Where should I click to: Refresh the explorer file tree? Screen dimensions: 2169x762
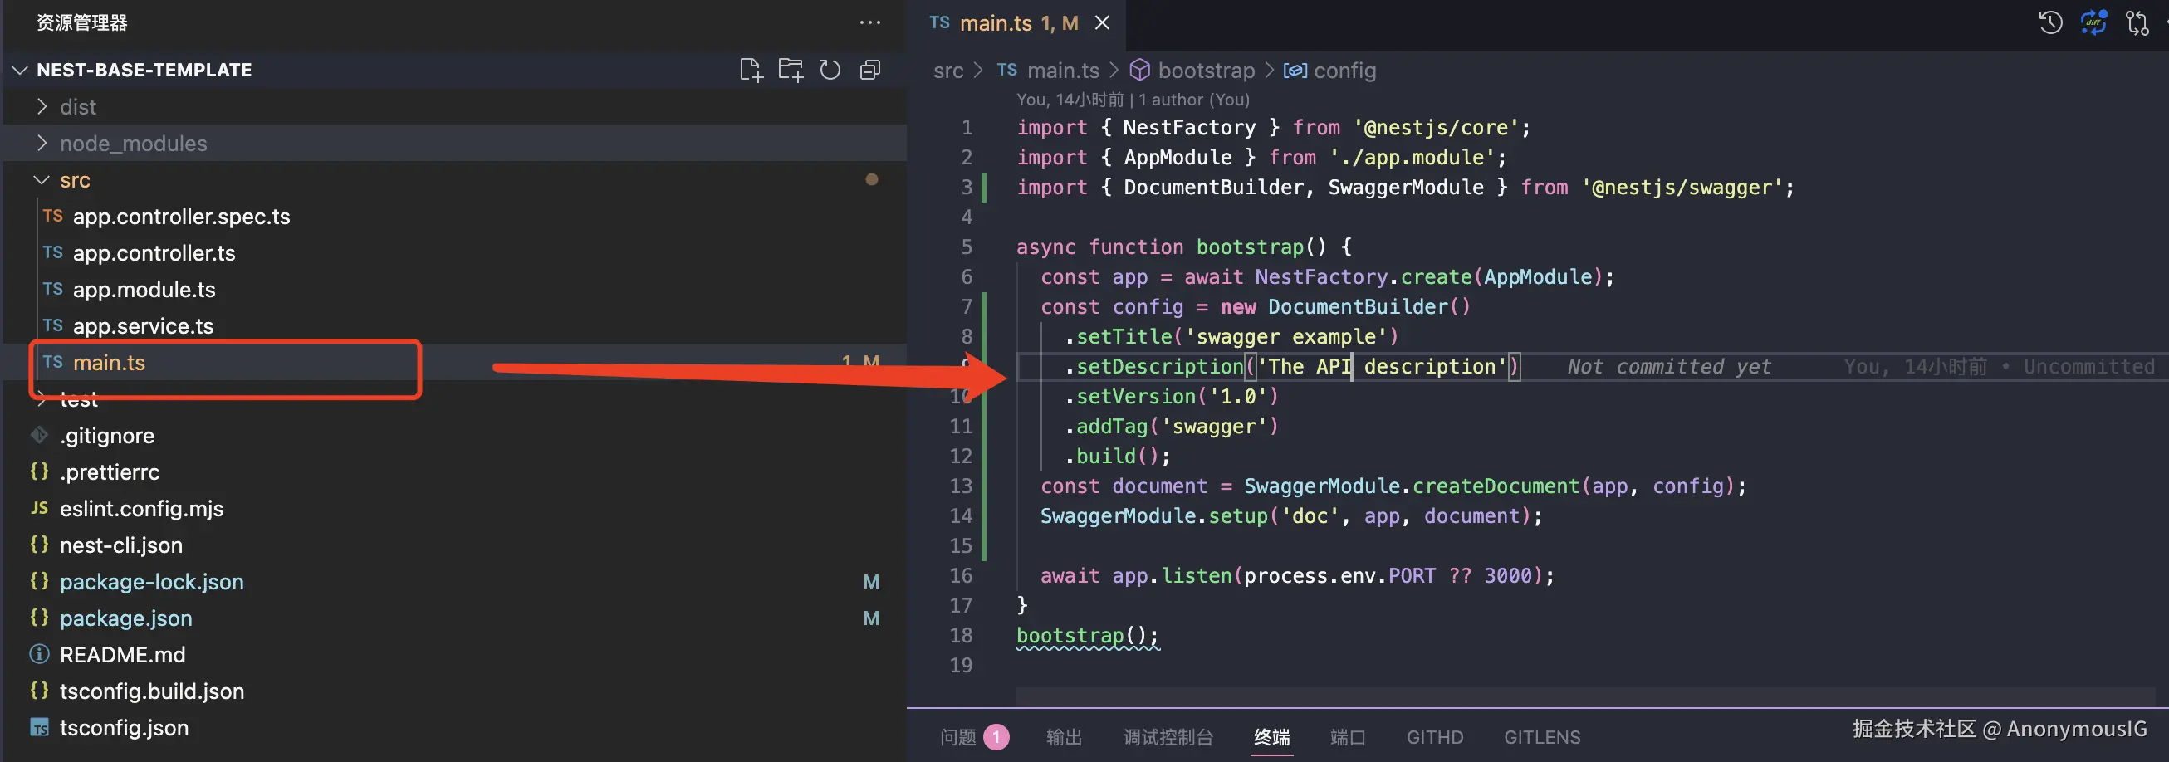point(830,70)
